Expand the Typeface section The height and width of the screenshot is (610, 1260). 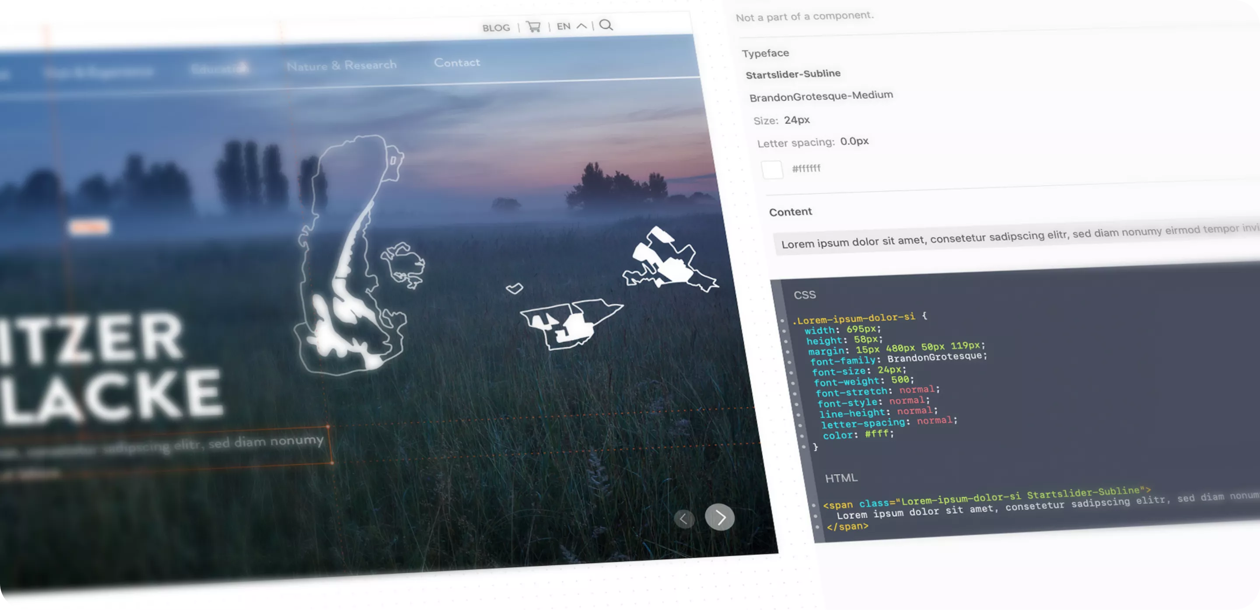click(x=766, y=53)
